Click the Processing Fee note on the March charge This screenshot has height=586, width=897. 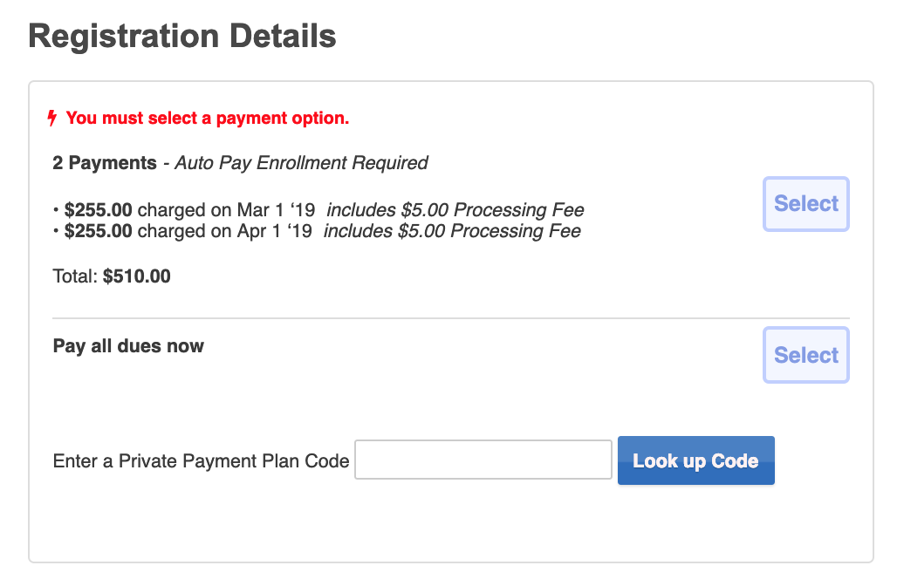tap(455, 210)
